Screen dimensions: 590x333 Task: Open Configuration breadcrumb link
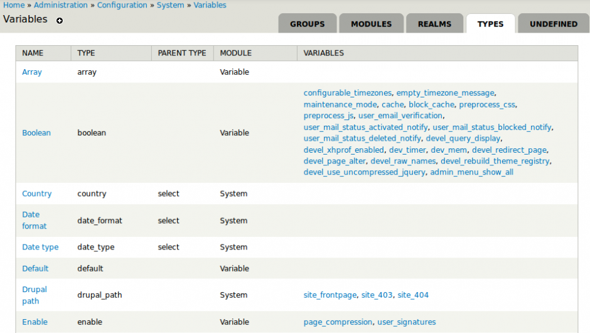[122, 5]
